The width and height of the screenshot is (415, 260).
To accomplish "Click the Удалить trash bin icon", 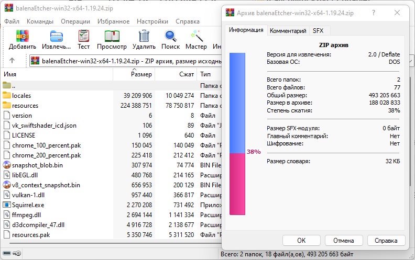I will [144, 36].
